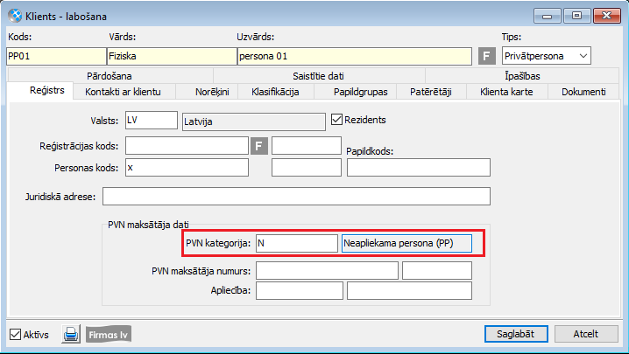Open the Saistītie dati tab

318,76
